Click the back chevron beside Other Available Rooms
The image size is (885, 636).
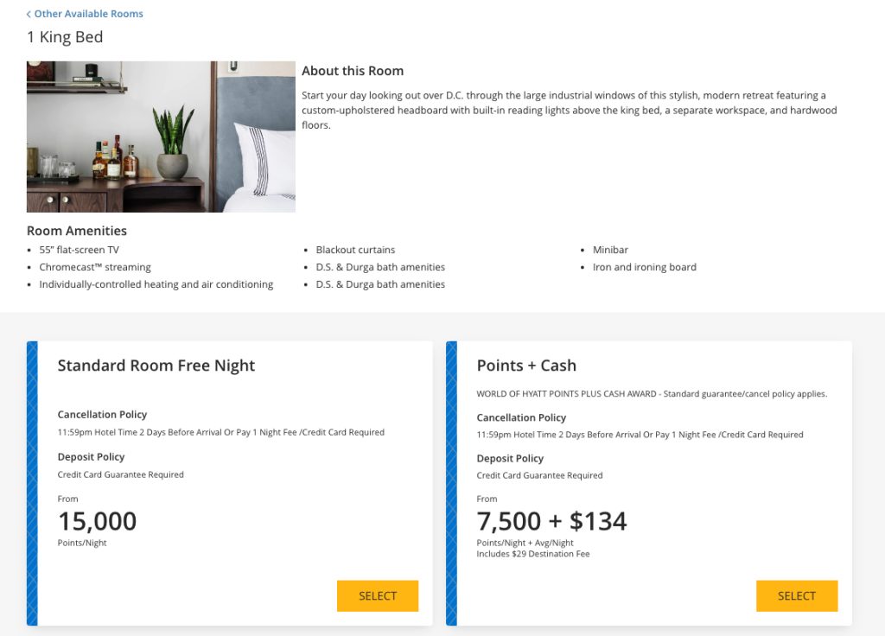click(x=29, y=15)
